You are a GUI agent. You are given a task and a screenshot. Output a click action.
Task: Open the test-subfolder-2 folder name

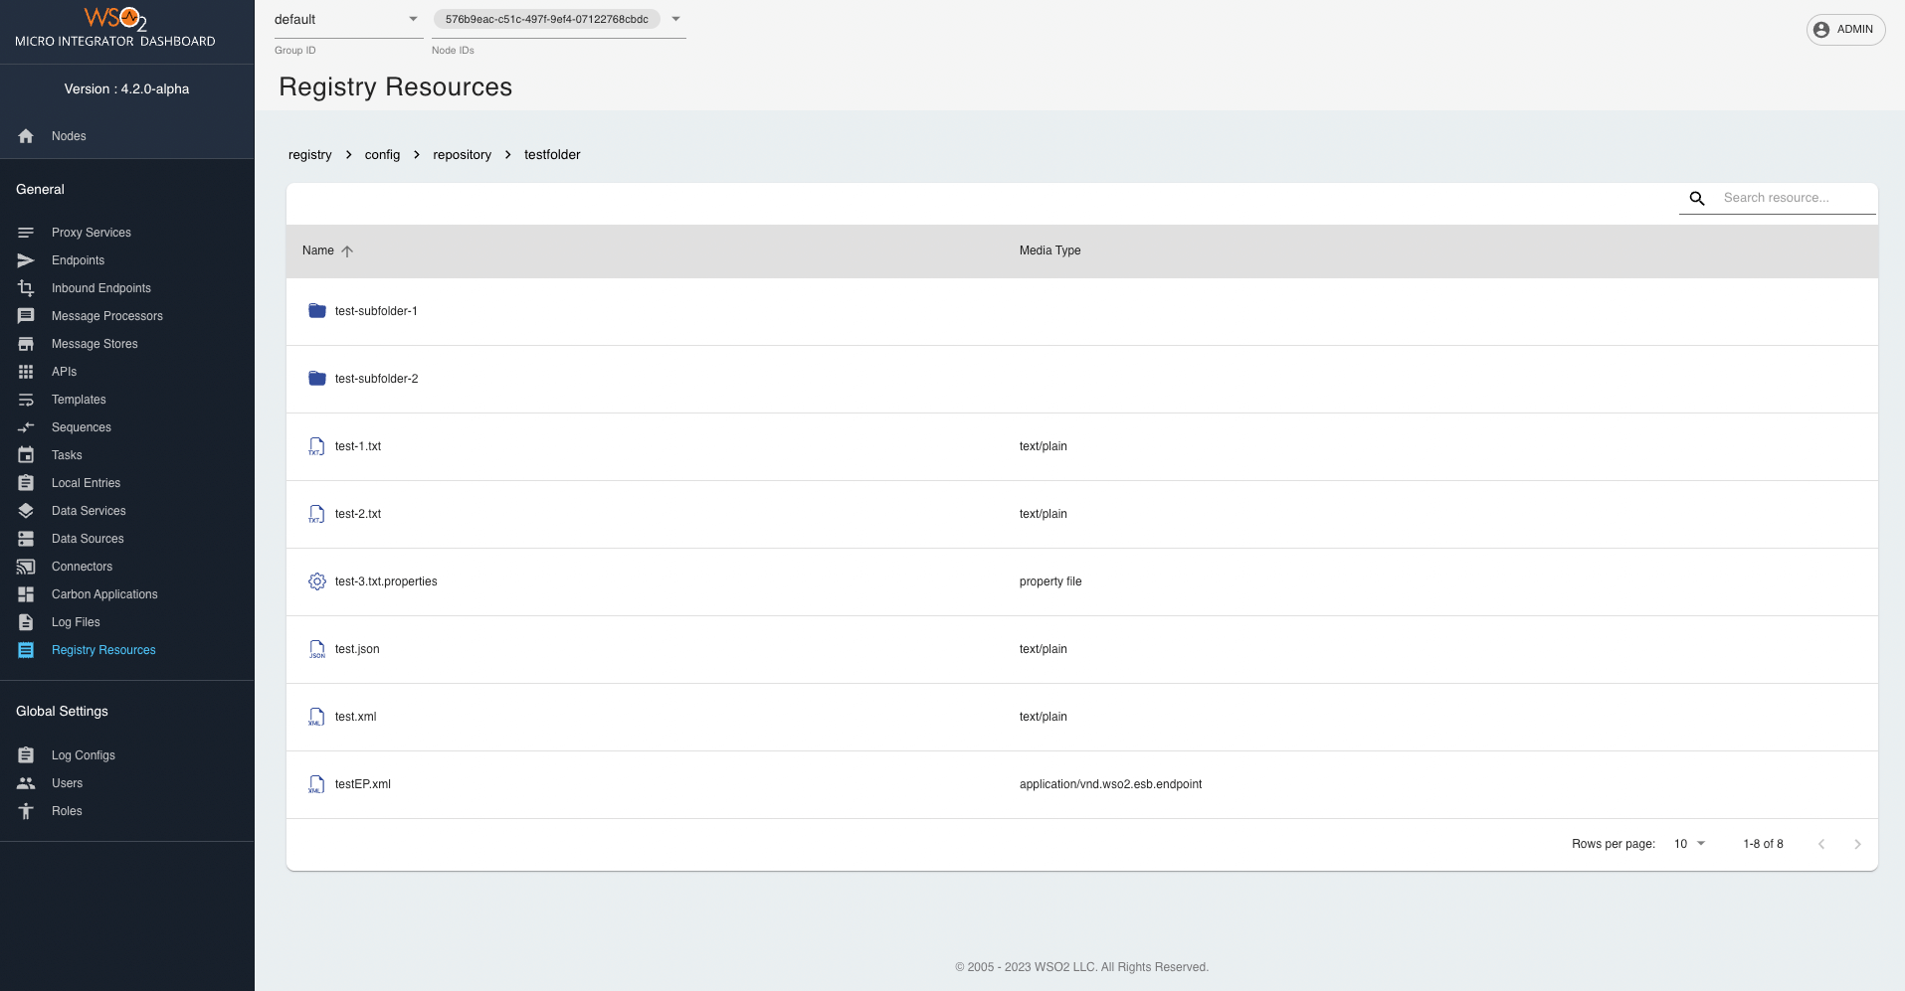point(376,379)
